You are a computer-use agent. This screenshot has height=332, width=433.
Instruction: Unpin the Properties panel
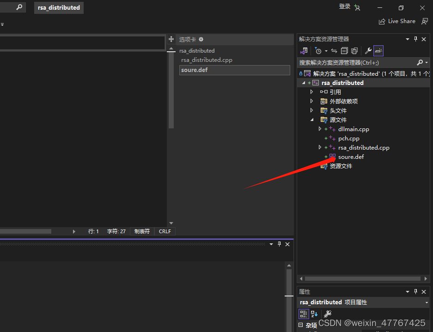(415, 291)
